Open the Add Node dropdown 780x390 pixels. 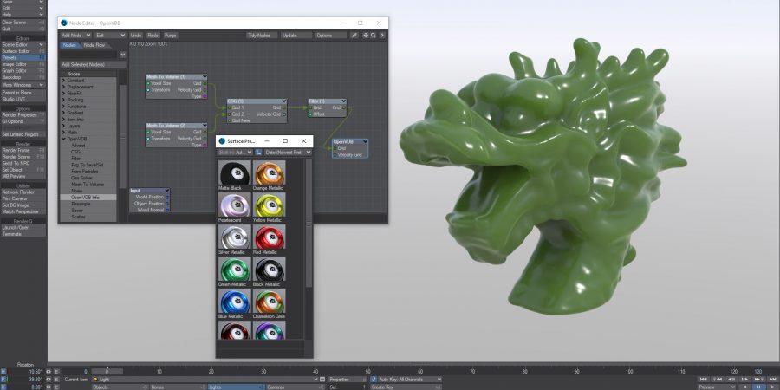[x=75, y=36]
